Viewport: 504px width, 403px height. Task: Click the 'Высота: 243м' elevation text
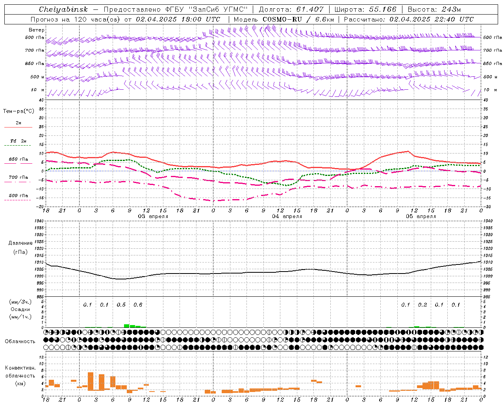coord(434,9)
